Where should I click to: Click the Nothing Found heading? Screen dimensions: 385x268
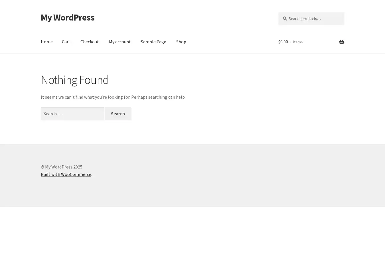coord(75,80)
